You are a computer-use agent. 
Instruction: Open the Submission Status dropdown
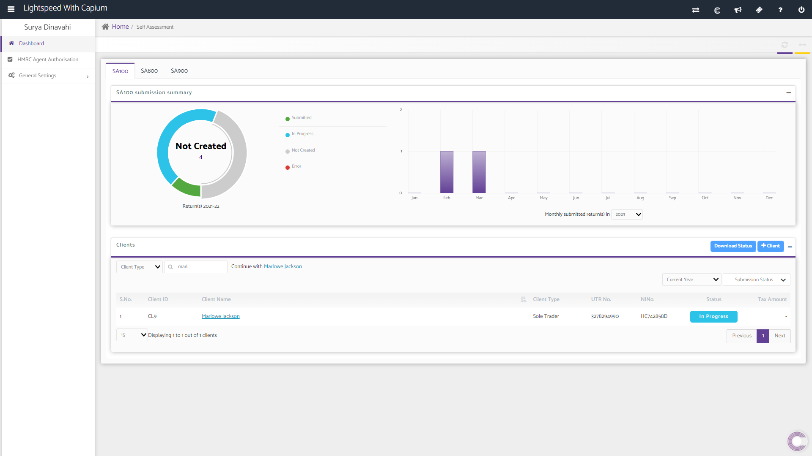coord(756,280)
